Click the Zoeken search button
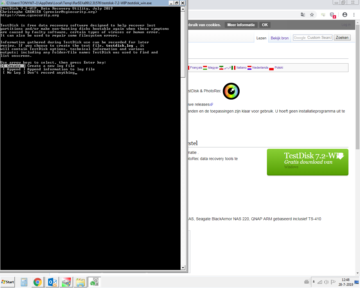The width and height of the screenshot is (360, 288). point(342,38)
